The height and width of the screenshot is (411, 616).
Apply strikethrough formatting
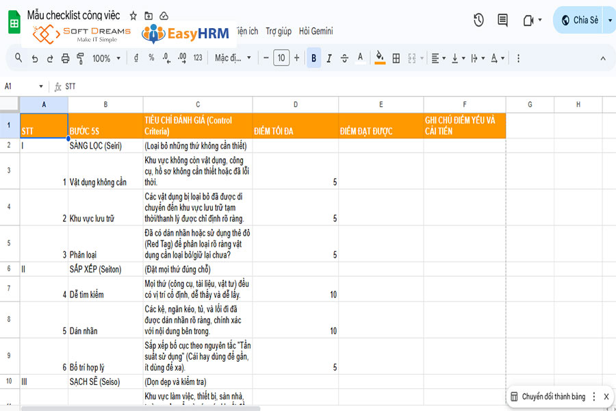(344, 58)
